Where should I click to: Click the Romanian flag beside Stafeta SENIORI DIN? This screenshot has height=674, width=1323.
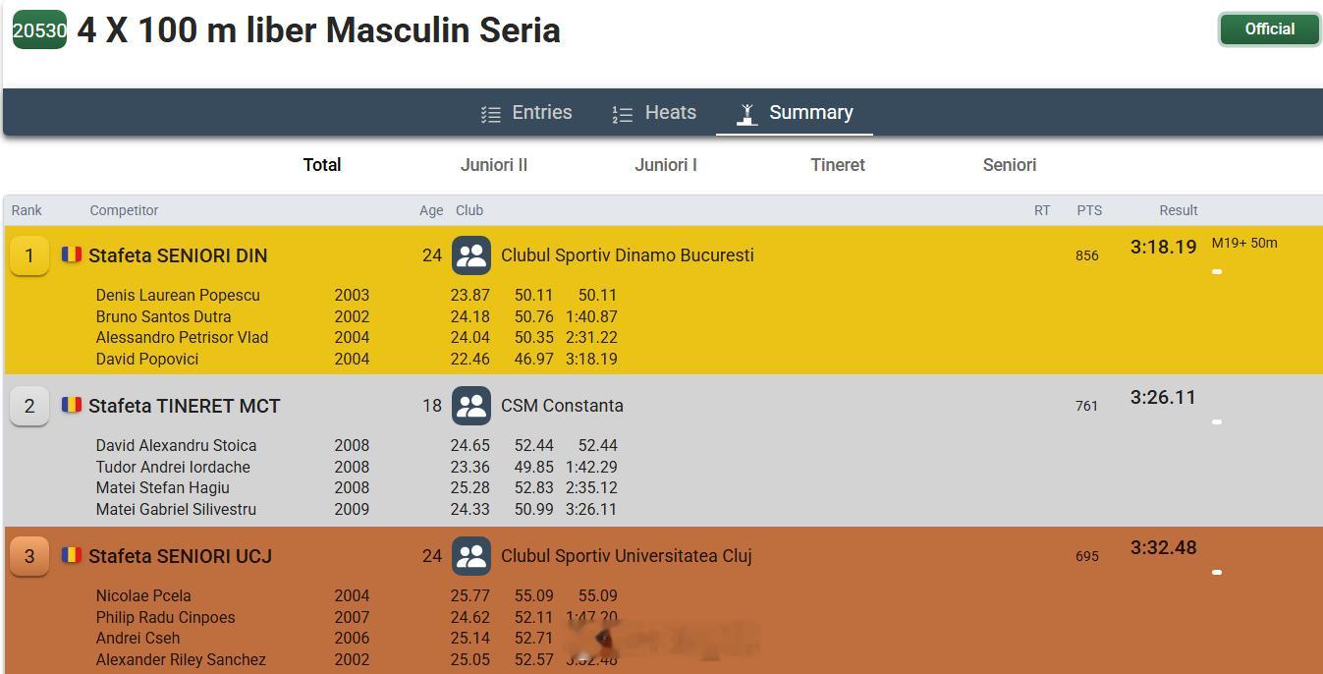click(72, 254)
